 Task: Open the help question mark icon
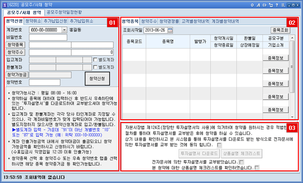coord(277,5)
